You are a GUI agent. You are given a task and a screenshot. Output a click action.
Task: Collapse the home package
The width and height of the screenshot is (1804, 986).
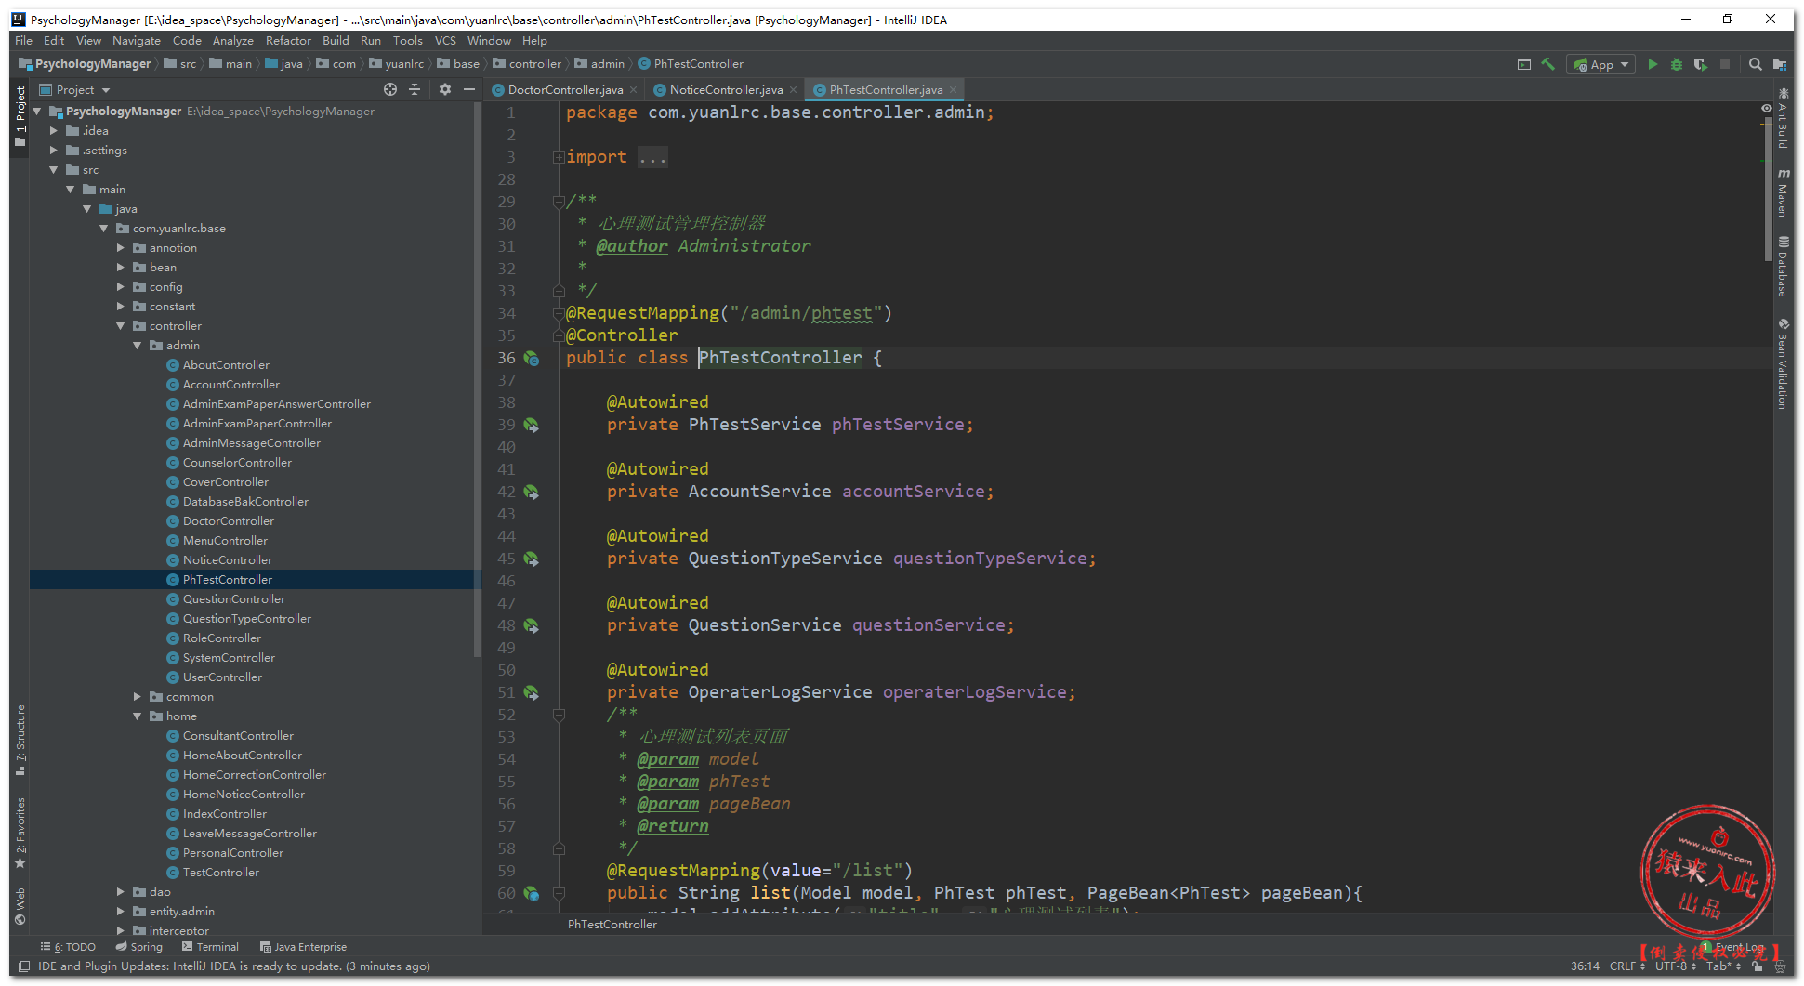(138, 716)
